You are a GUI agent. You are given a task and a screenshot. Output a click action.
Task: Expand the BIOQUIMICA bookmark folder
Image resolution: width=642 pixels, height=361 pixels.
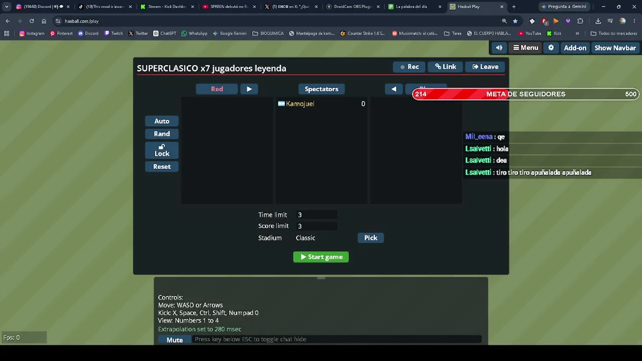(268, 34)
